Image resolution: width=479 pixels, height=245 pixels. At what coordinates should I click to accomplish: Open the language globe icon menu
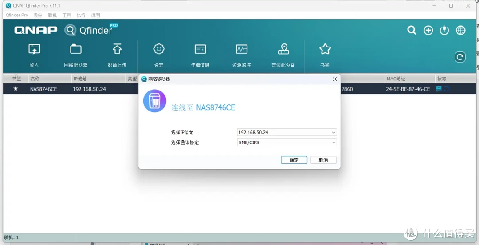pos(461,30)
